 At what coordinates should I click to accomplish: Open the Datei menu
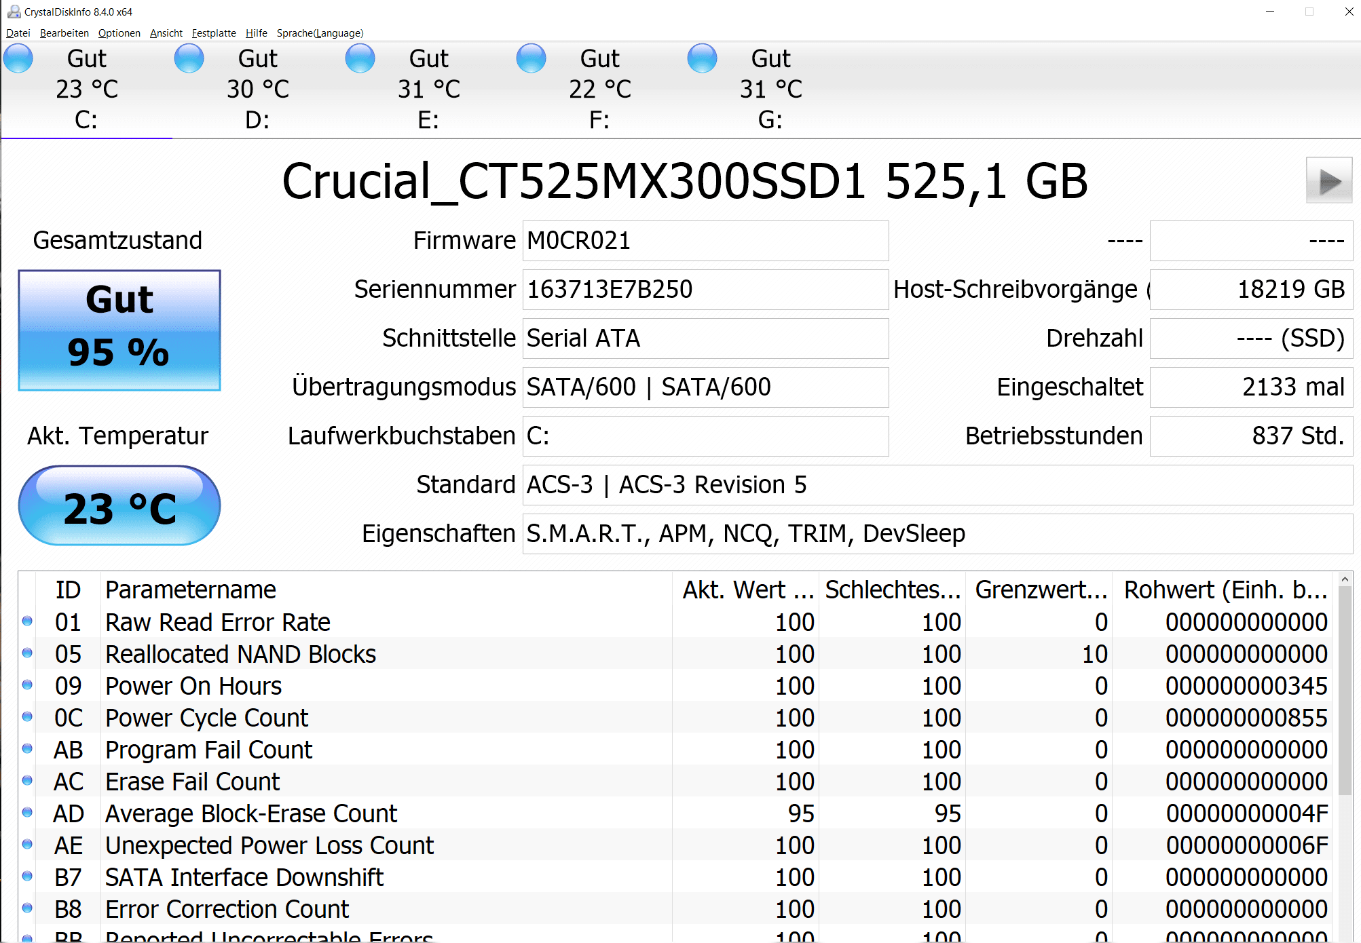pyautogui.click(x=18, y=33)
